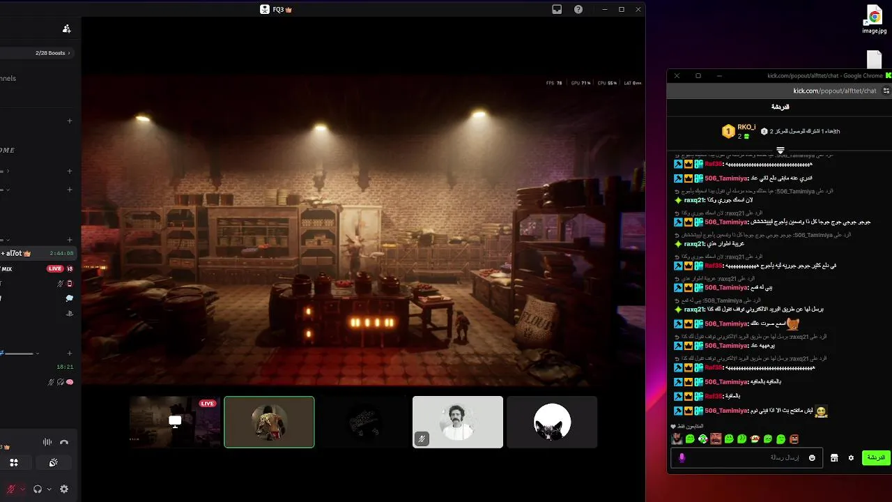892x502 pixels.
Task: Open Discord user settings gear
Action: tap(64, 489)
